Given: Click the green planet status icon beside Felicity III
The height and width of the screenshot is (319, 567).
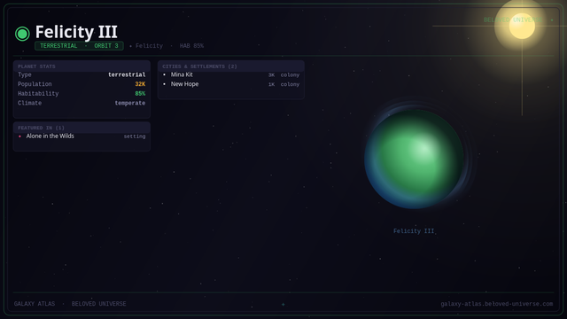Looking at the screenshot, I should click(x=22, y=34).
